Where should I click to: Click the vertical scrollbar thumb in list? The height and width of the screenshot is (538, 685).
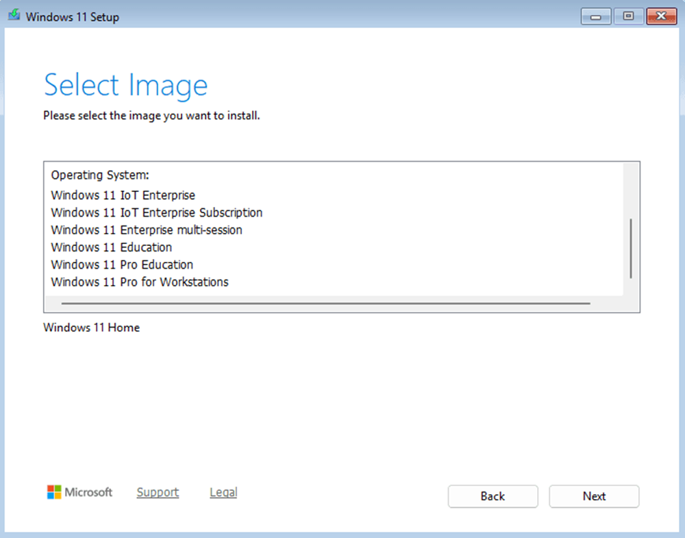click(x=630, y=247)
